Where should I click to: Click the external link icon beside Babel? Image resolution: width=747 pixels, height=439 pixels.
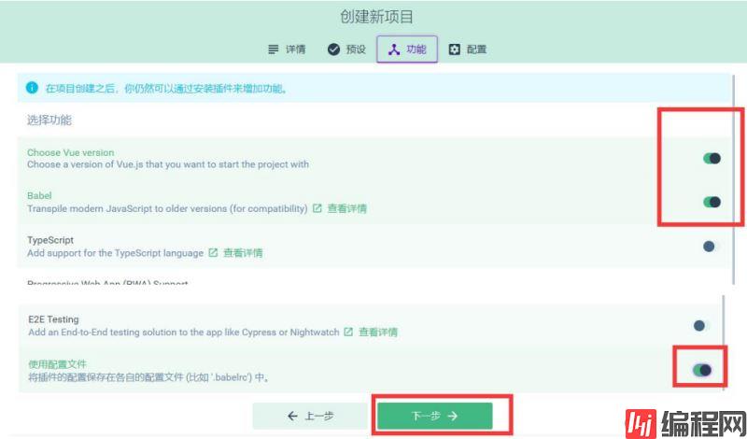[x=317, y=208]
